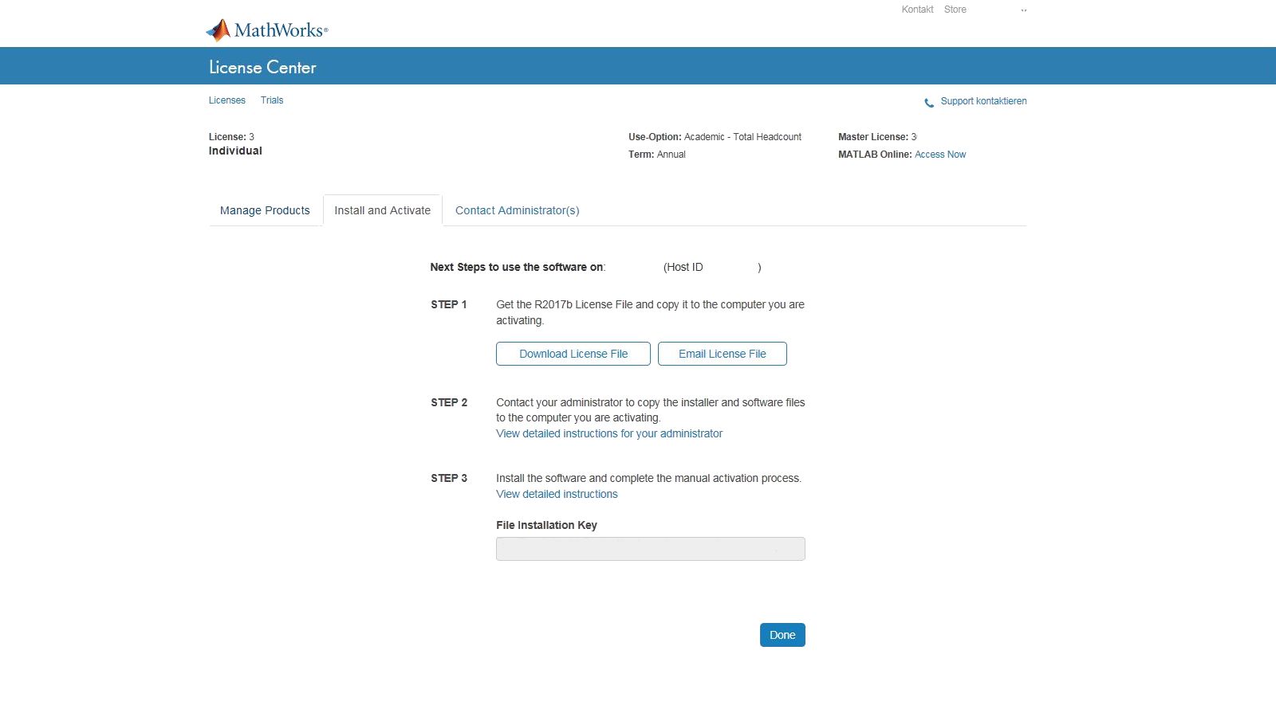This screenshot has height=709, width=1276.
Task: Click inside the File Installation Key field
Action: 650,549
